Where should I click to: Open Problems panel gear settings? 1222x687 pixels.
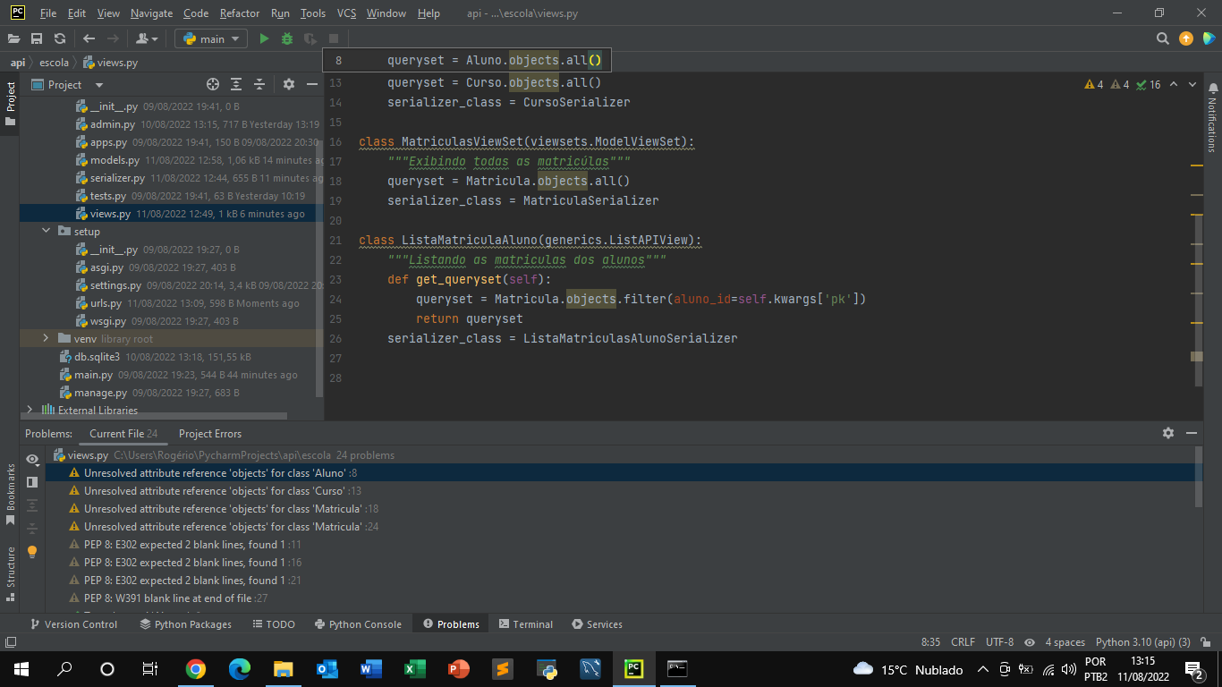click(1168, 433)
